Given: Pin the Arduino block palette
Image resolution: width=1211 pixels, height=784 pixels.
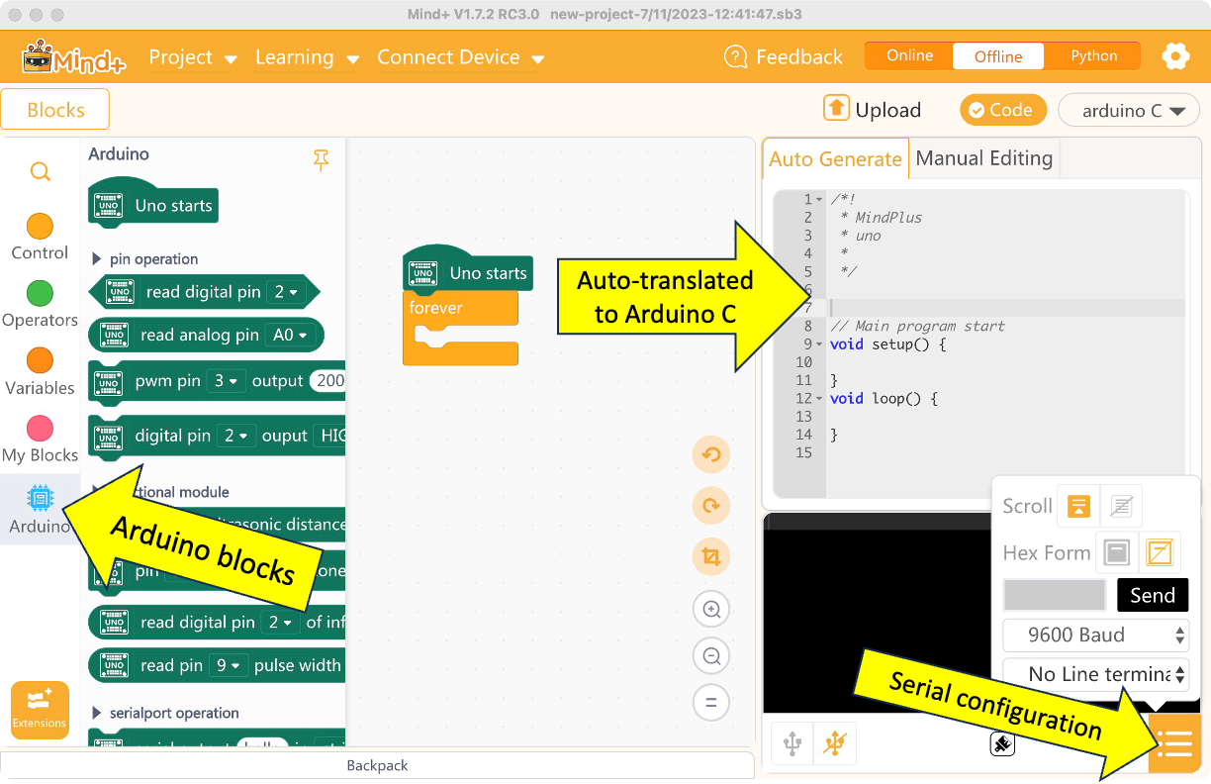Looking at the screenshot, I should (x=321, y=159).
